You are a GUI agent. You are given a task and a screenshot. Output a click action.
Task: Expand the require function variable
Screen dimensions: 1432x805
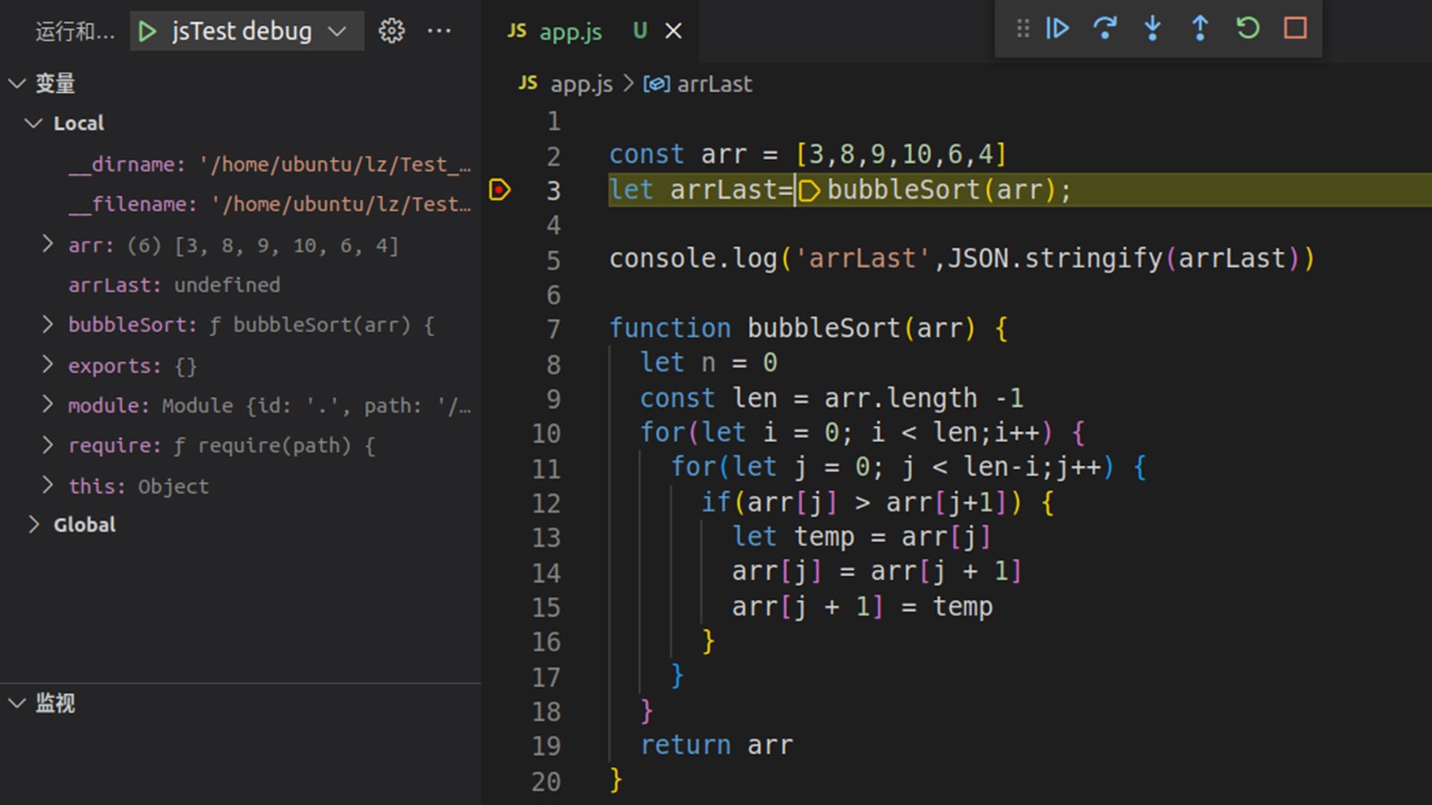[48, 445]
